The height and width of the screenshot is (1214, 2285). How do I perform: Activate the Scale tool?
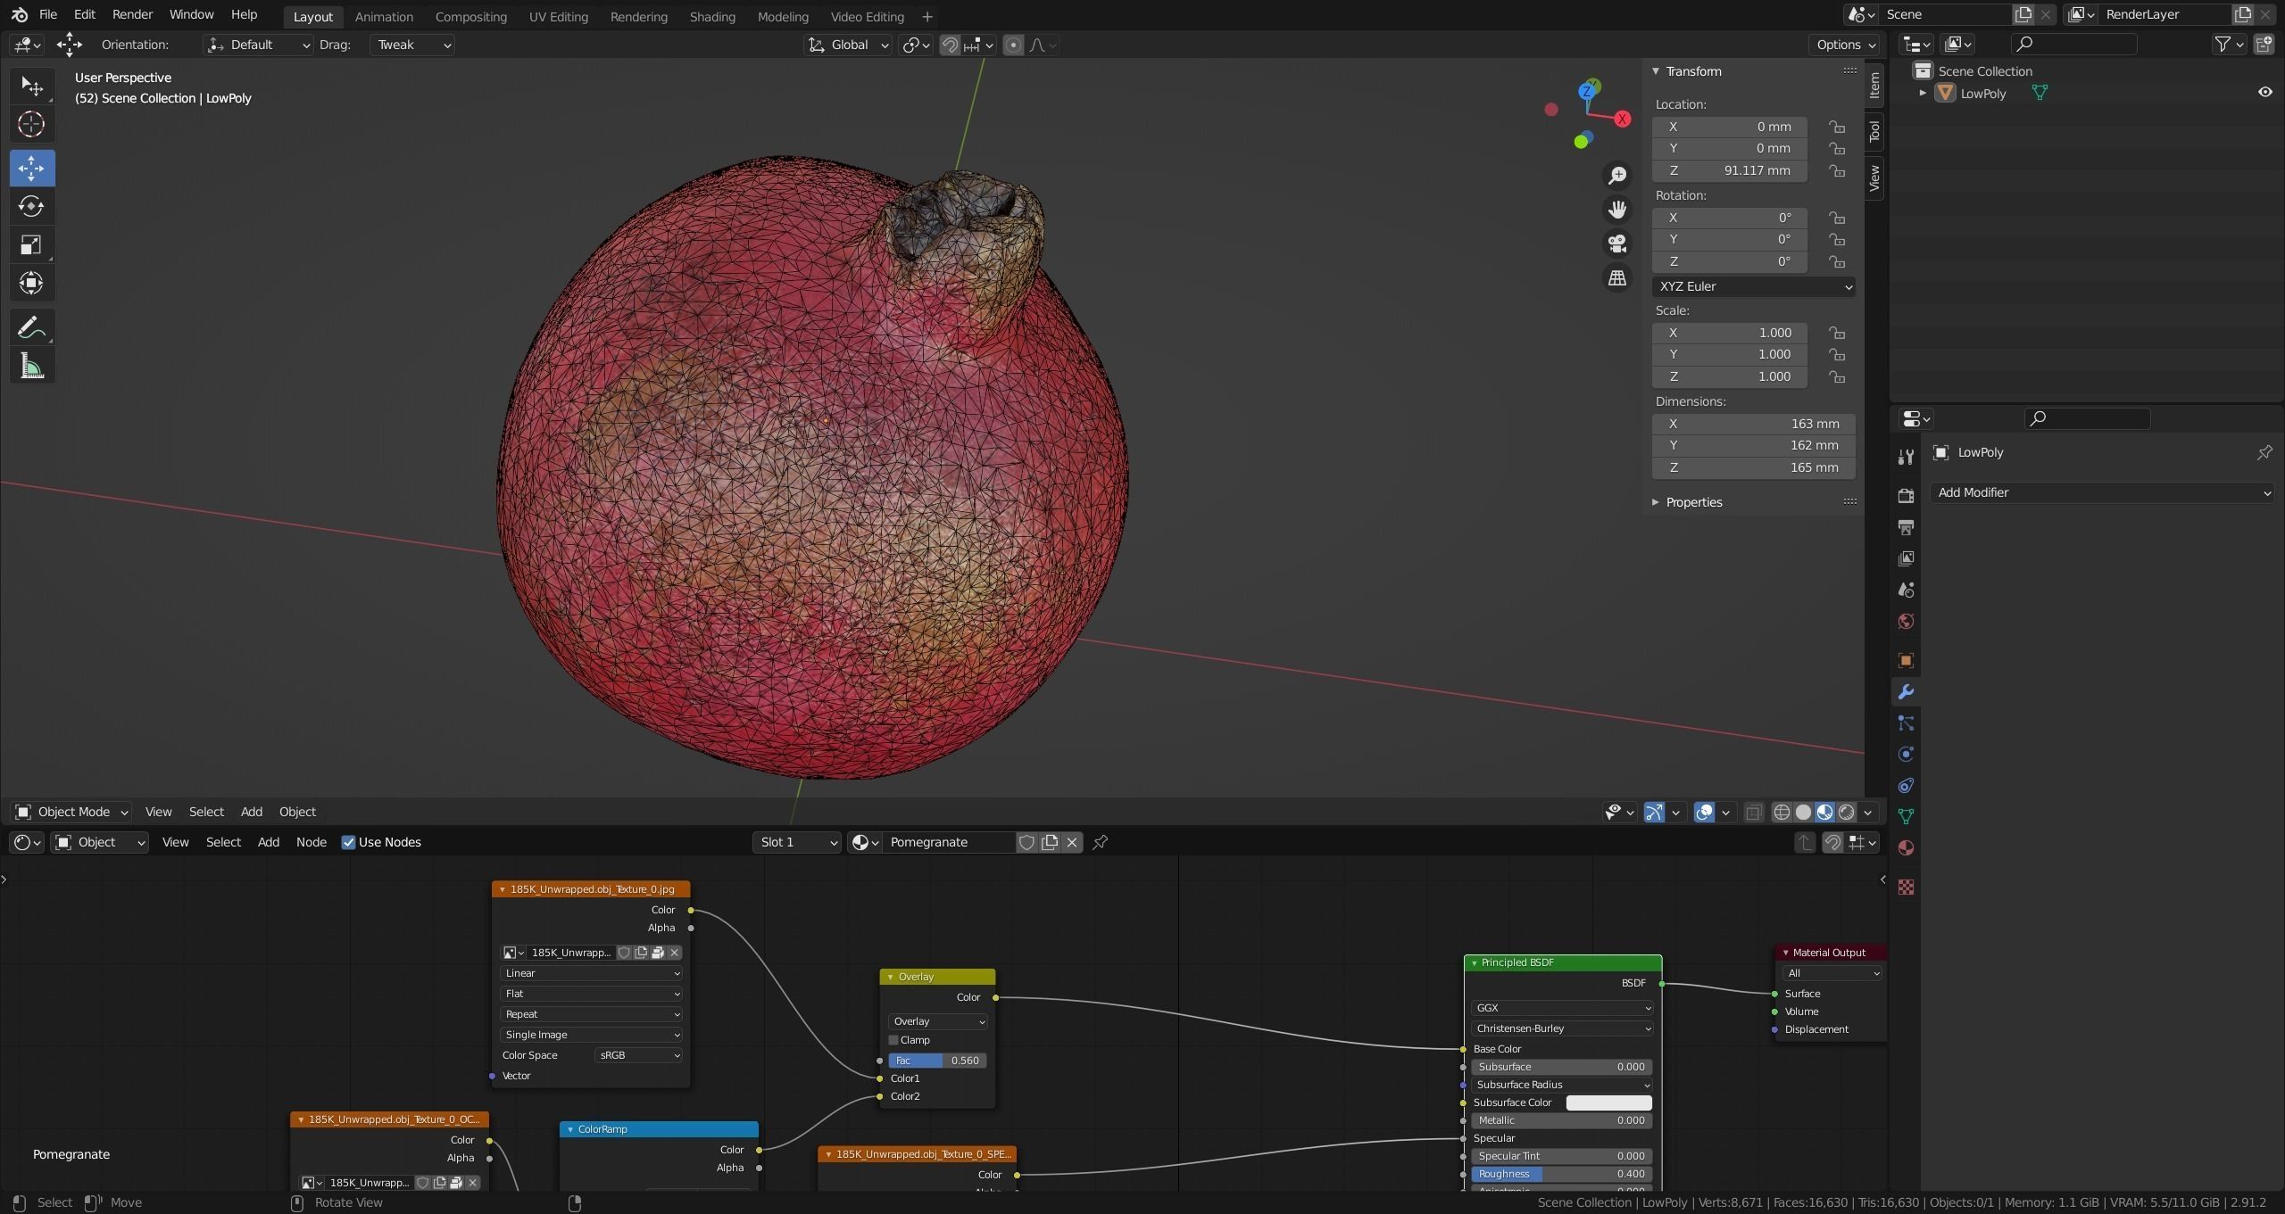tap(32, 244)
